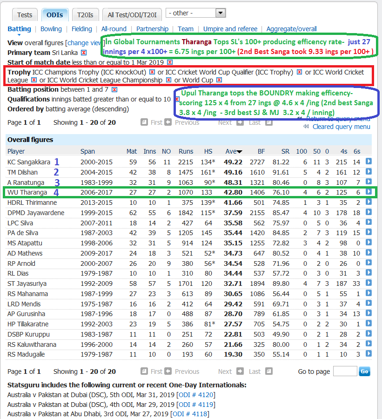Image resolution: width=382 pixels, height=419 pixels.
Task: Open the row menu arrow for RS Madugalle
Action: (369, 353)
